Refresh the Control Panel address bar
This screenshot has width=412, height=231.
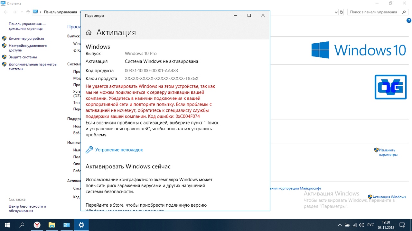tap(342, 12)
